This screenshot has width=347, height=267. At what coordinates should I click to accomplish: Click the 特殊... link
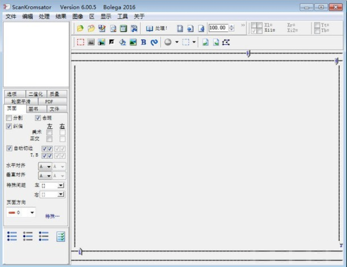(x=52, y=216)
